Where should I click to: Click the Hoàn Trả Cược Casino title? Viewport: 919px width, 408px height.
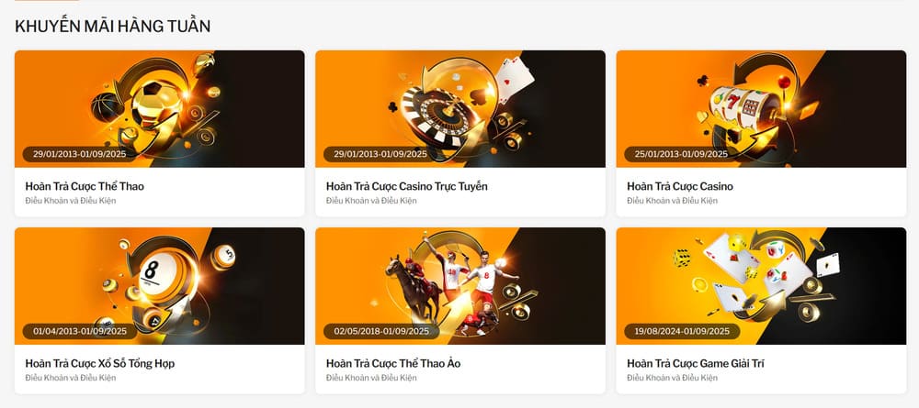pos(680,186)
